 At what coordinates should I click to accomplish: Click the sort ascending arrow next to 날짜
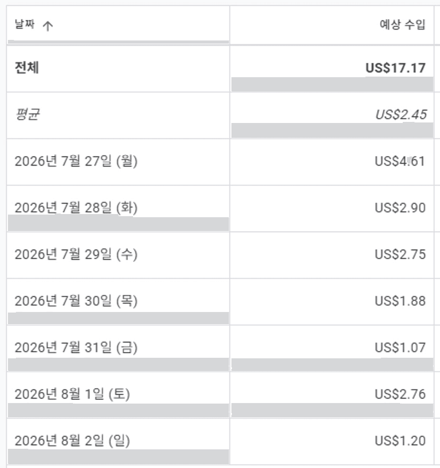(48, 26)
